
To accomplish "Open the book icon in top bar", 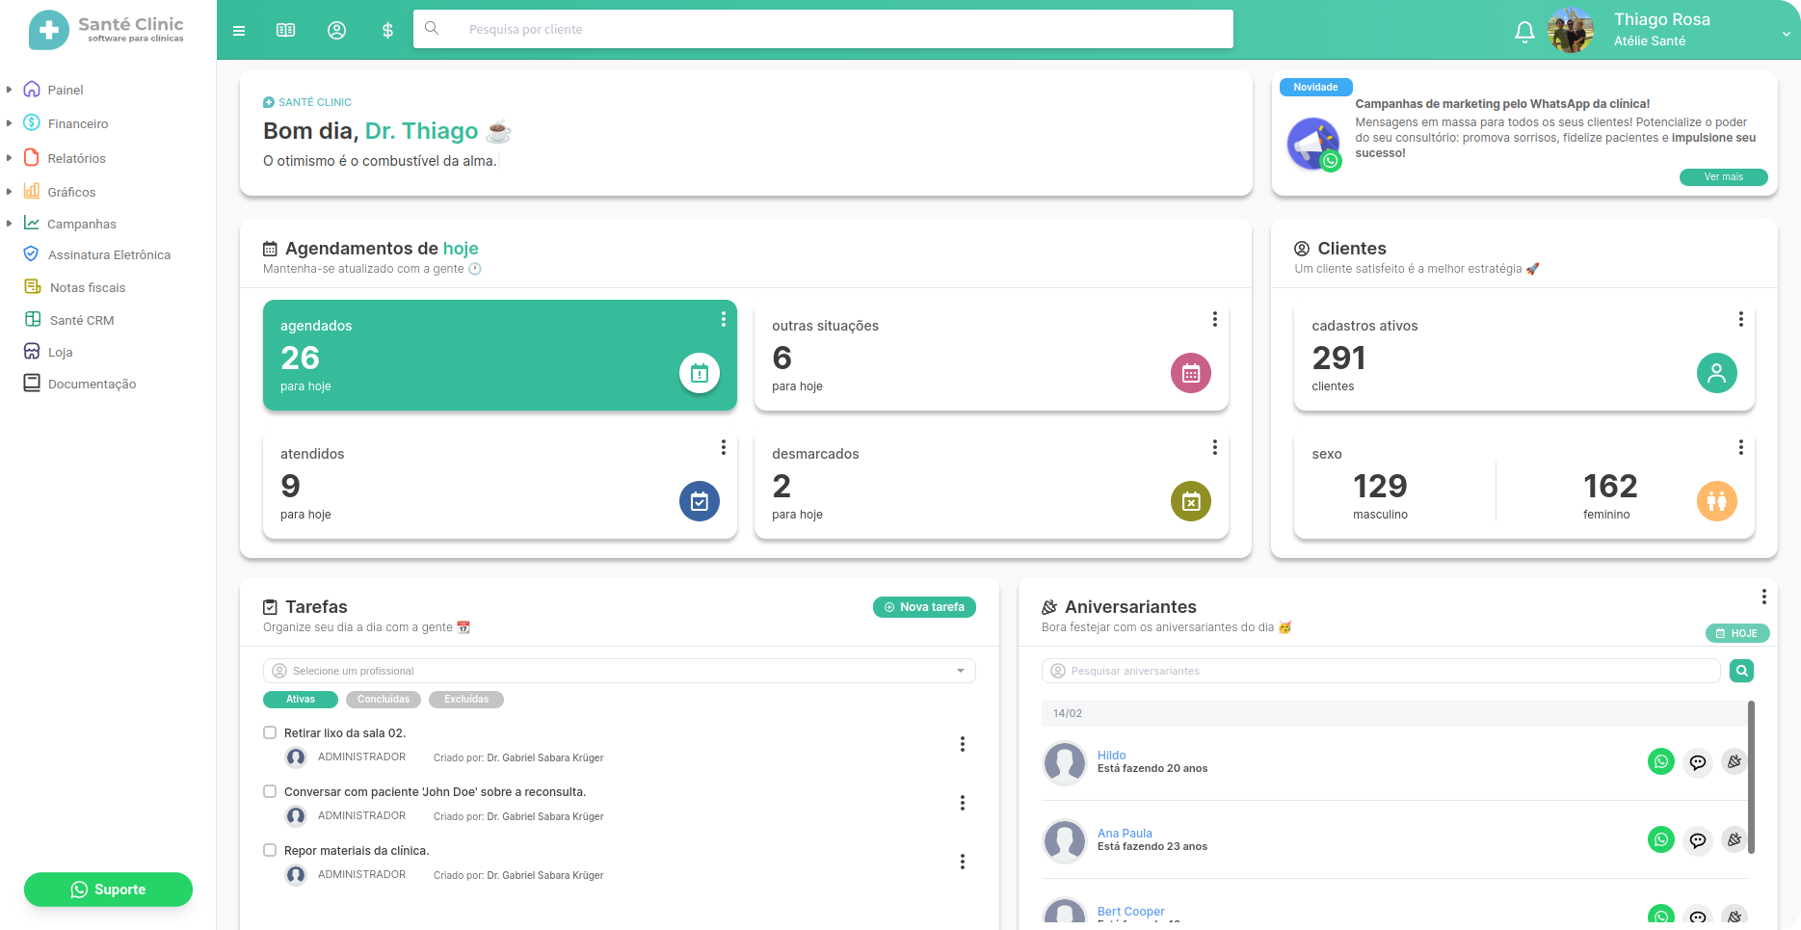I will point(285,31).
